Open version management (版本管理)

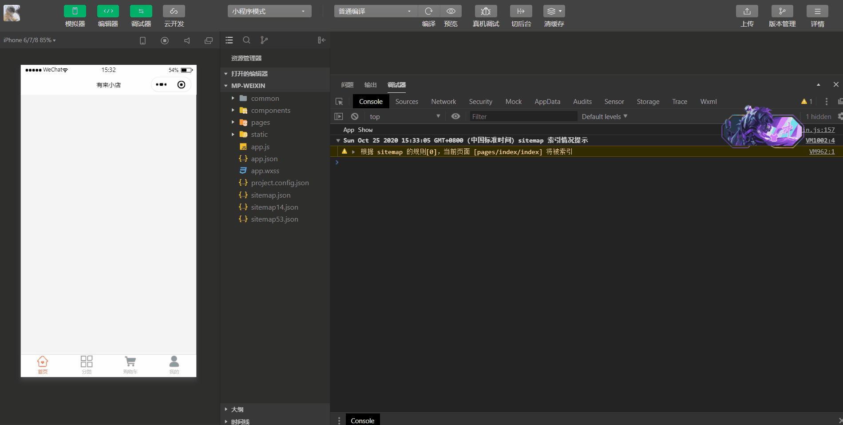pyautogui.click(x=782, y=11)
